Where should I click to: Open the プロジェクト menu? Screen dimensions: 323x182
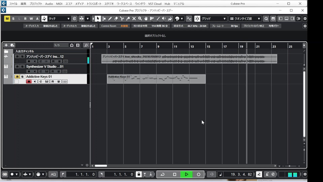pos(36,4)
